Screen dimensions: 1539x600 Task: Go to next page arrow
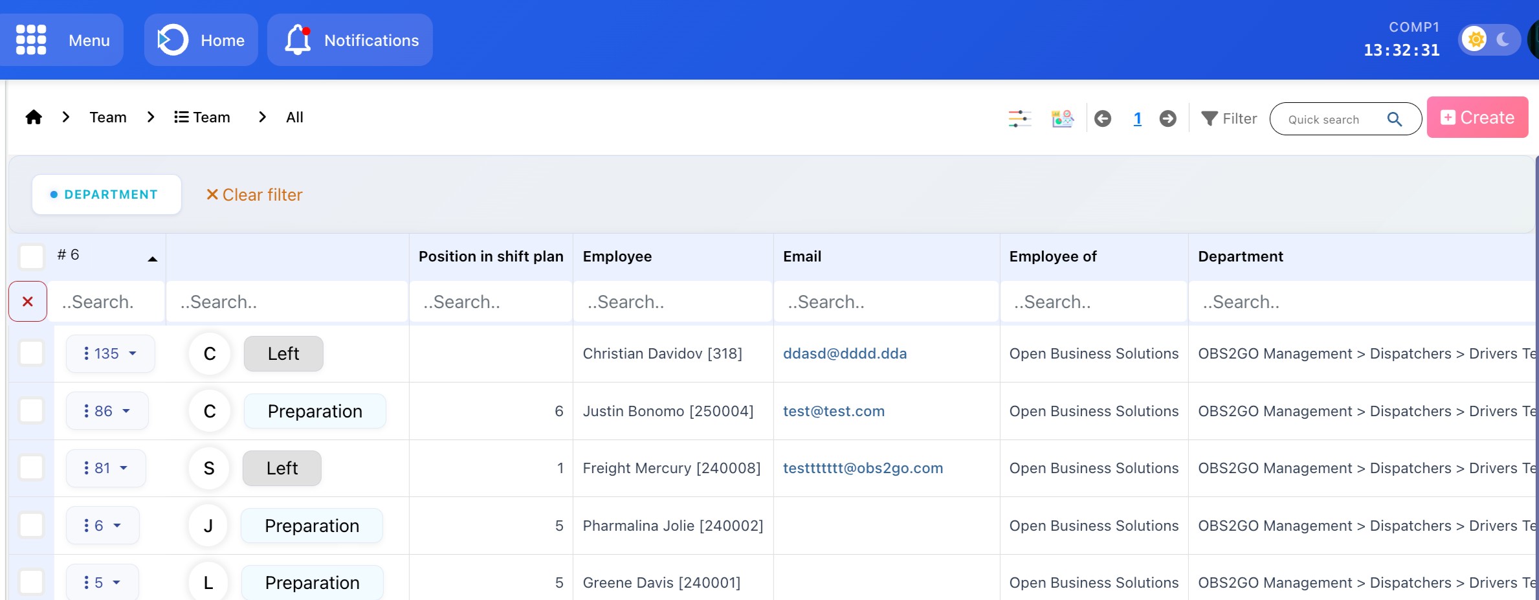(x=1168, y=118)
